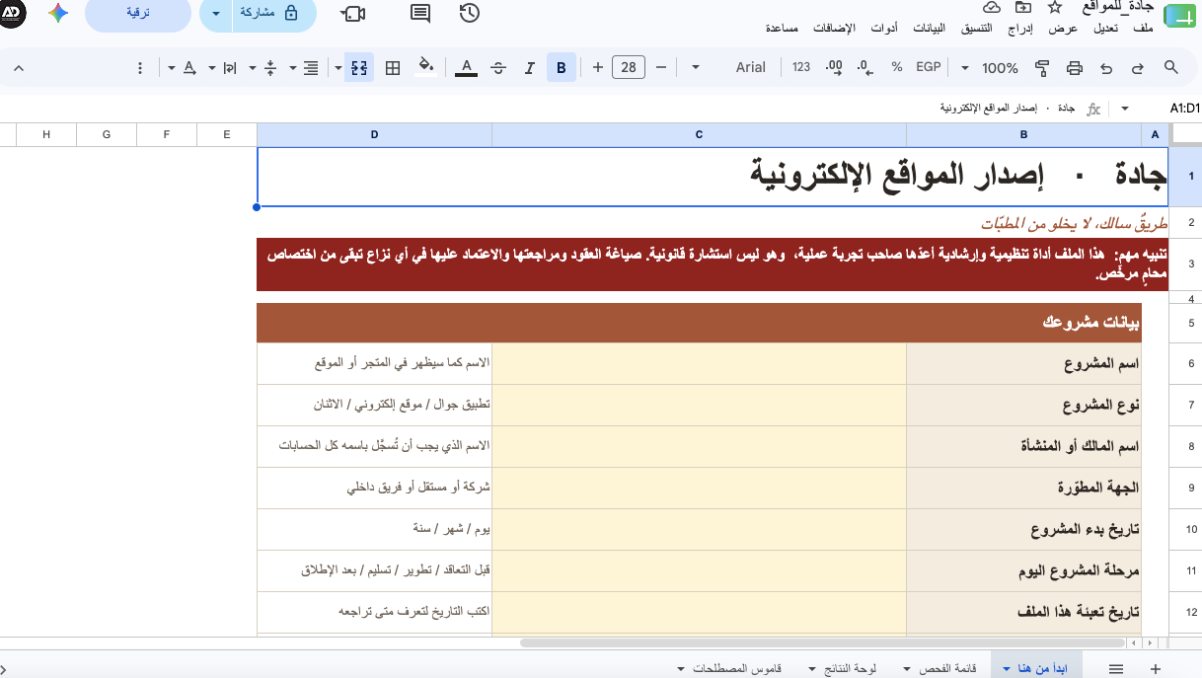
Task: Toggle bold formatting
Action: 562,67
